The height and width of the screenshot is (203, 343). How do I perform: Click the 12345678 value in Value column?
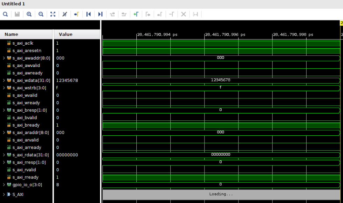(67, 80)
